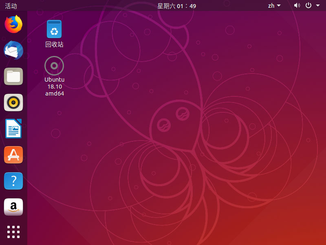Open the Files file manager
326x245 pixels.
pyautogui.click(x=13, y=76)
